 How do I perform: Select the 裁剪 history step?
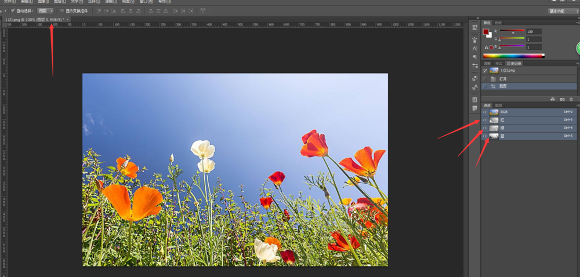coord(503,86)
